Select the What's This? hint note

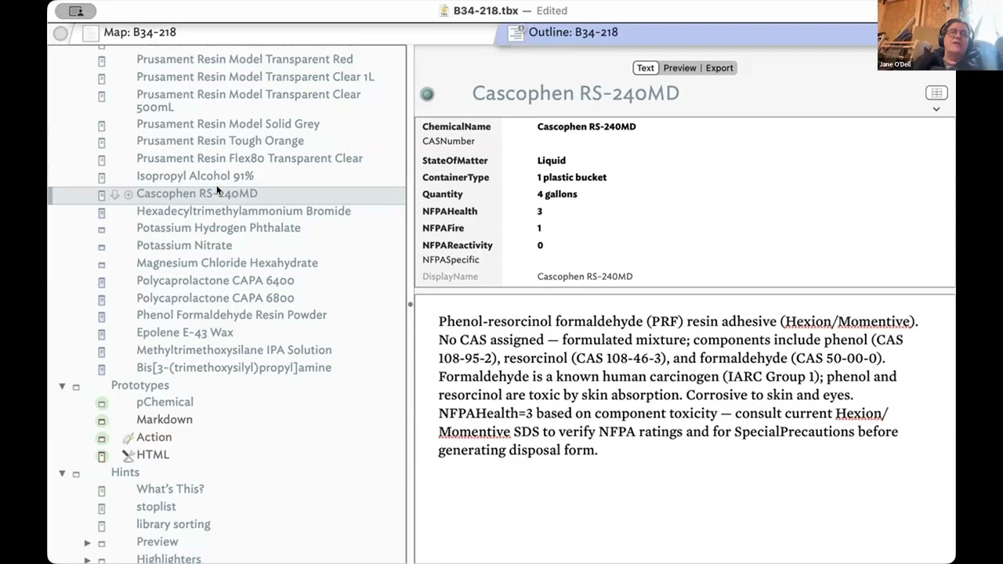click(170, 489)
